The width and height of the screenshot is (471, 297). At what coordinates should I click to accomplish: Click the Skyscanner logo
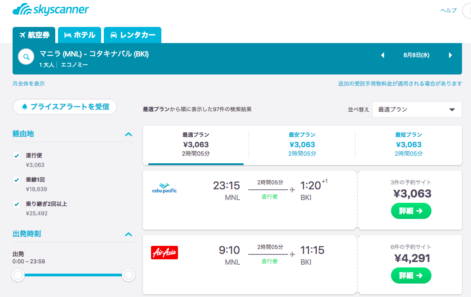point(51,10)
